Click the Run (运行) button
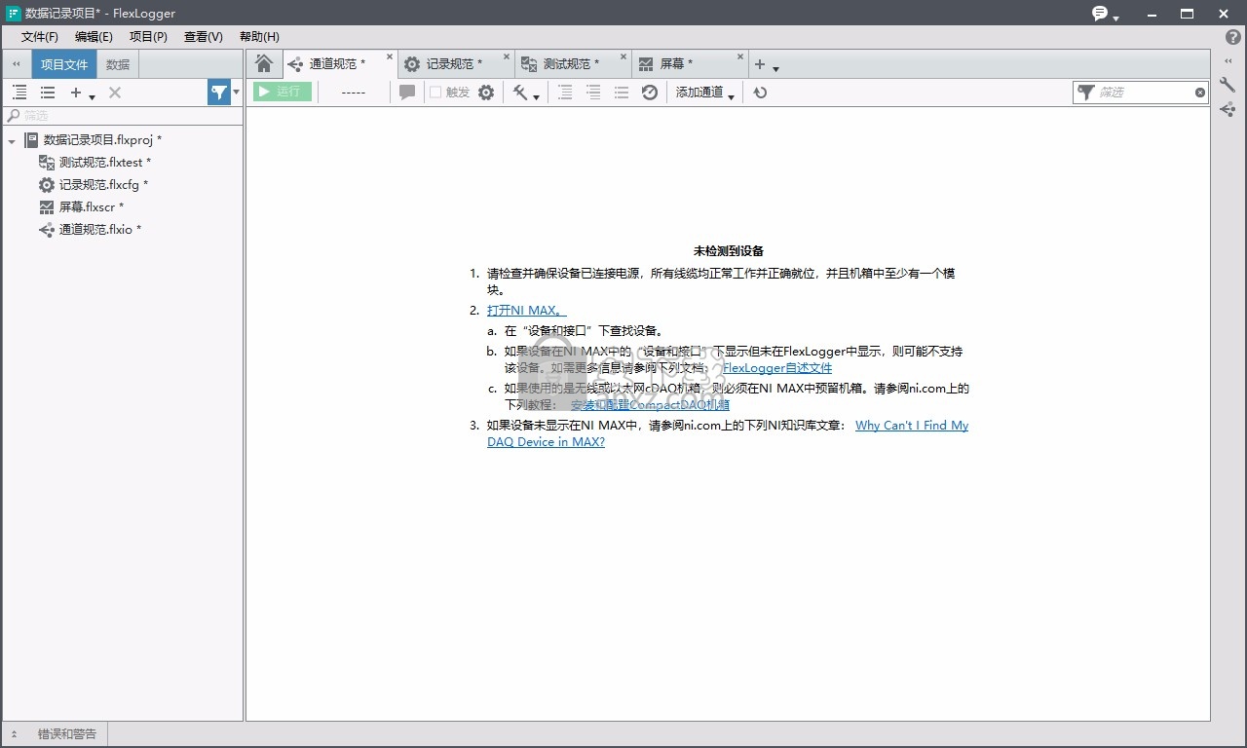Screen dimensions: 1247x748 283,92
